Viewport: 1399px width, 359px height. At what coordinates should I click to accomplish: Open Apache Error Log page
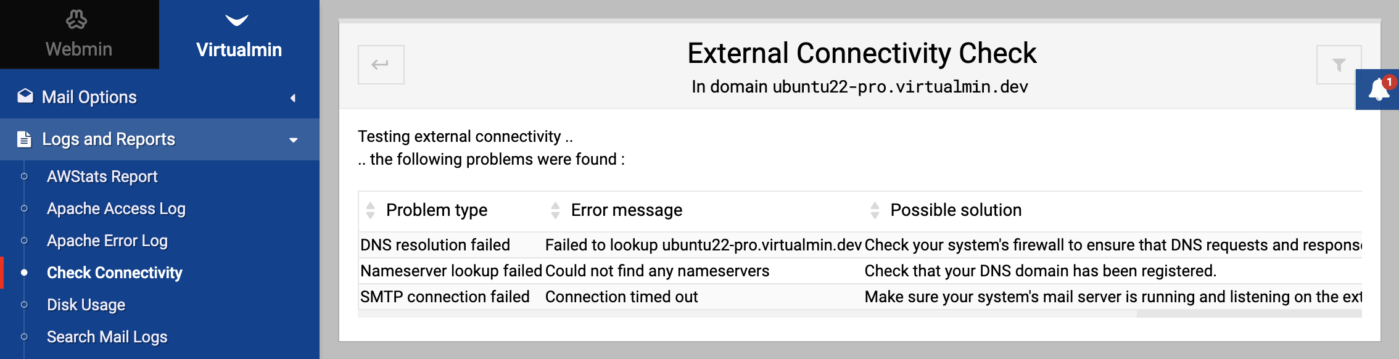pos(107,241)
